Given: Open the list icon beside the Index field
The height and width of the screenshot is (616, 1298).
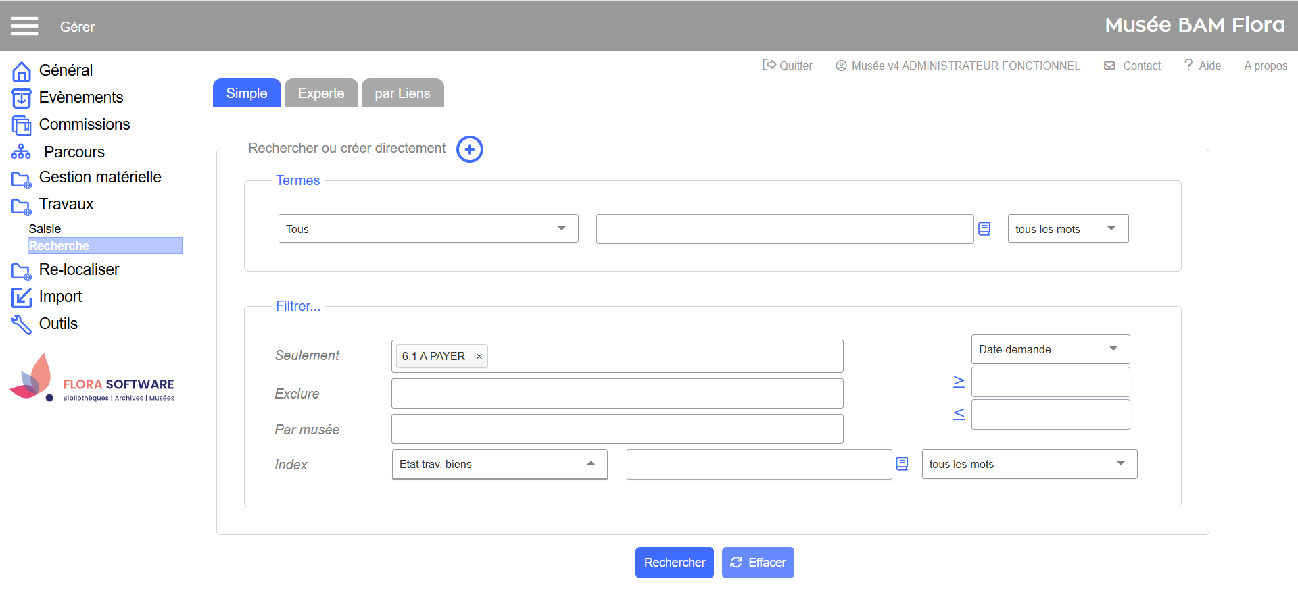Looking at the screenshot, I should click(x=902, y=464).
